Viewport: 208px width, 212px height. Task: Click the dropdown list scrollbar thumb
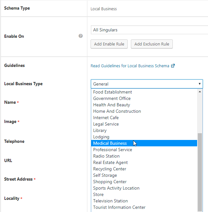point(200,171)
